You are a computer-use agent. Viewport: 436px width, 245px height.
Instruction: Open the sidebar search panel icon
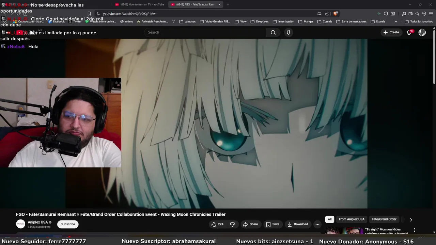pyautogui.click(x=393, y=14)
